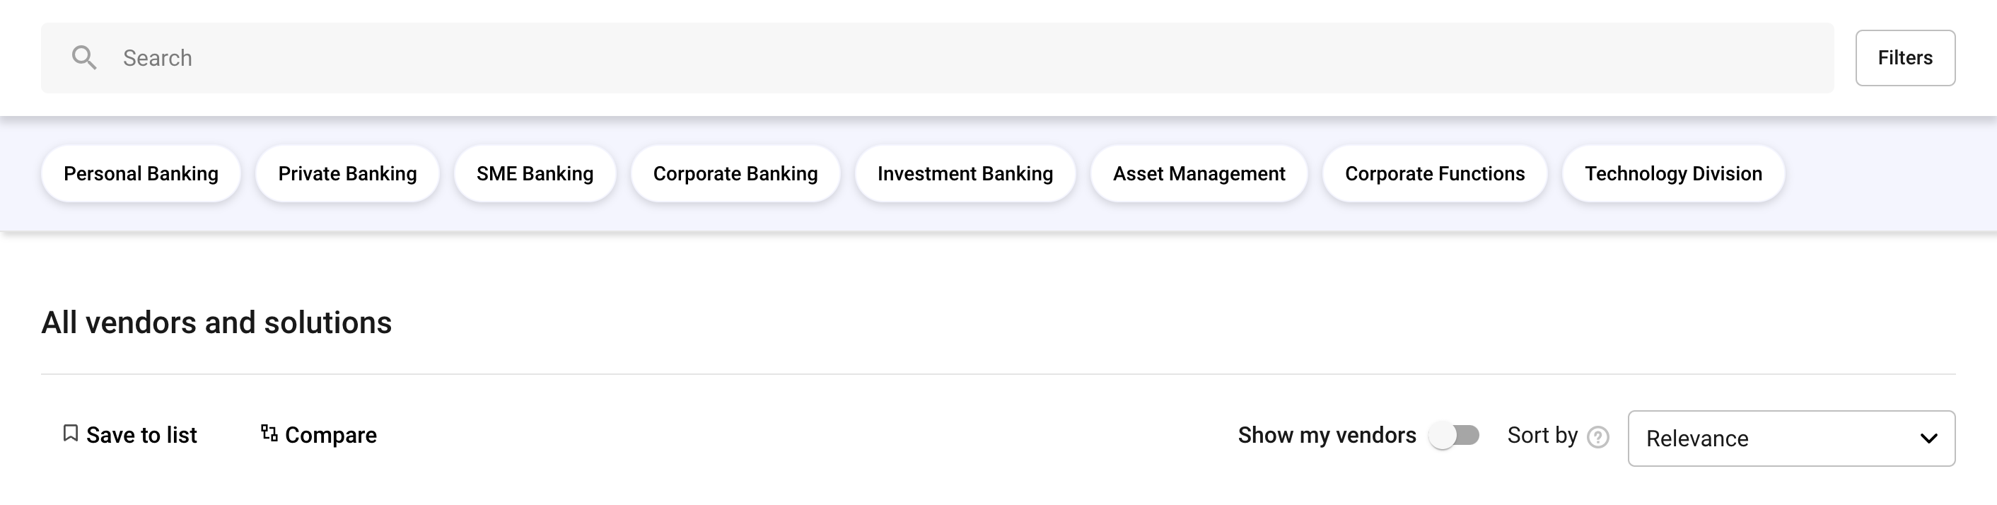The height and width of the screenshot is (505, 1997).
Task: Click the Compare label
Action: (x=331, y=435)
